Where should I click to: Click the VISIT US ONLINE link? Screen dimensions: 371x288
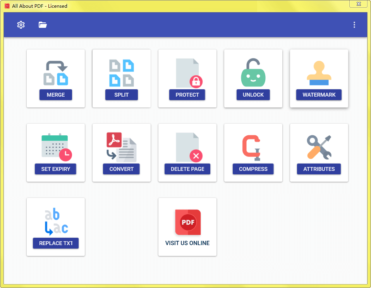pos(187,243)
